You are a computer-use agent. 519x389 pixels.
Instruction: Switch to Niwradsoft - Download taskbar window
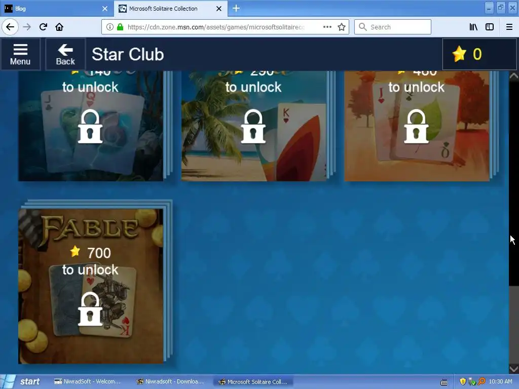pyautogui.click(x=170, y=382)
